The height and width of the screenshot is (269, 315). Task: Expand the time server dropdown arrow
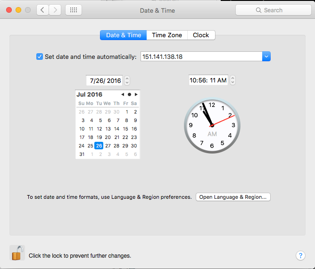pos(266,57)
